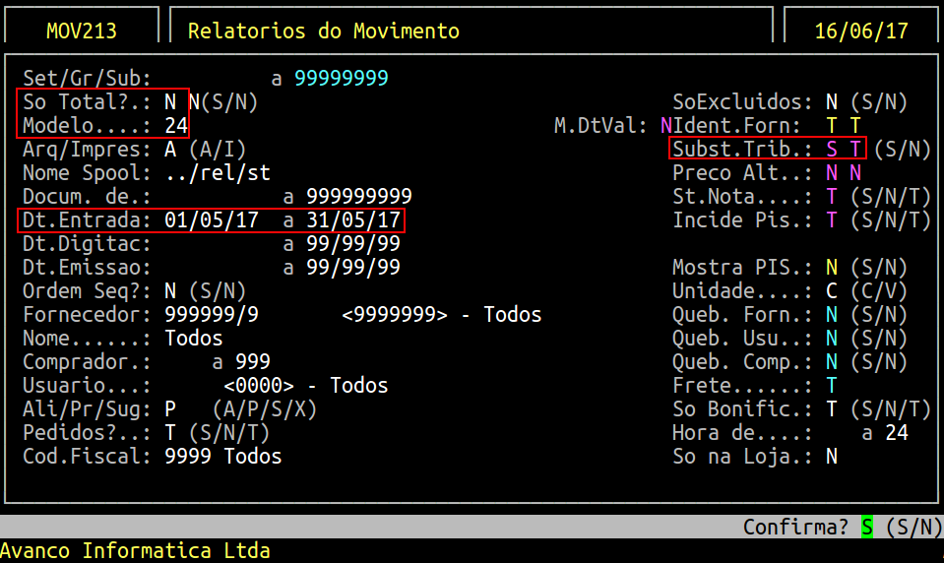Toggle the So Total? N value

[170, 101]
